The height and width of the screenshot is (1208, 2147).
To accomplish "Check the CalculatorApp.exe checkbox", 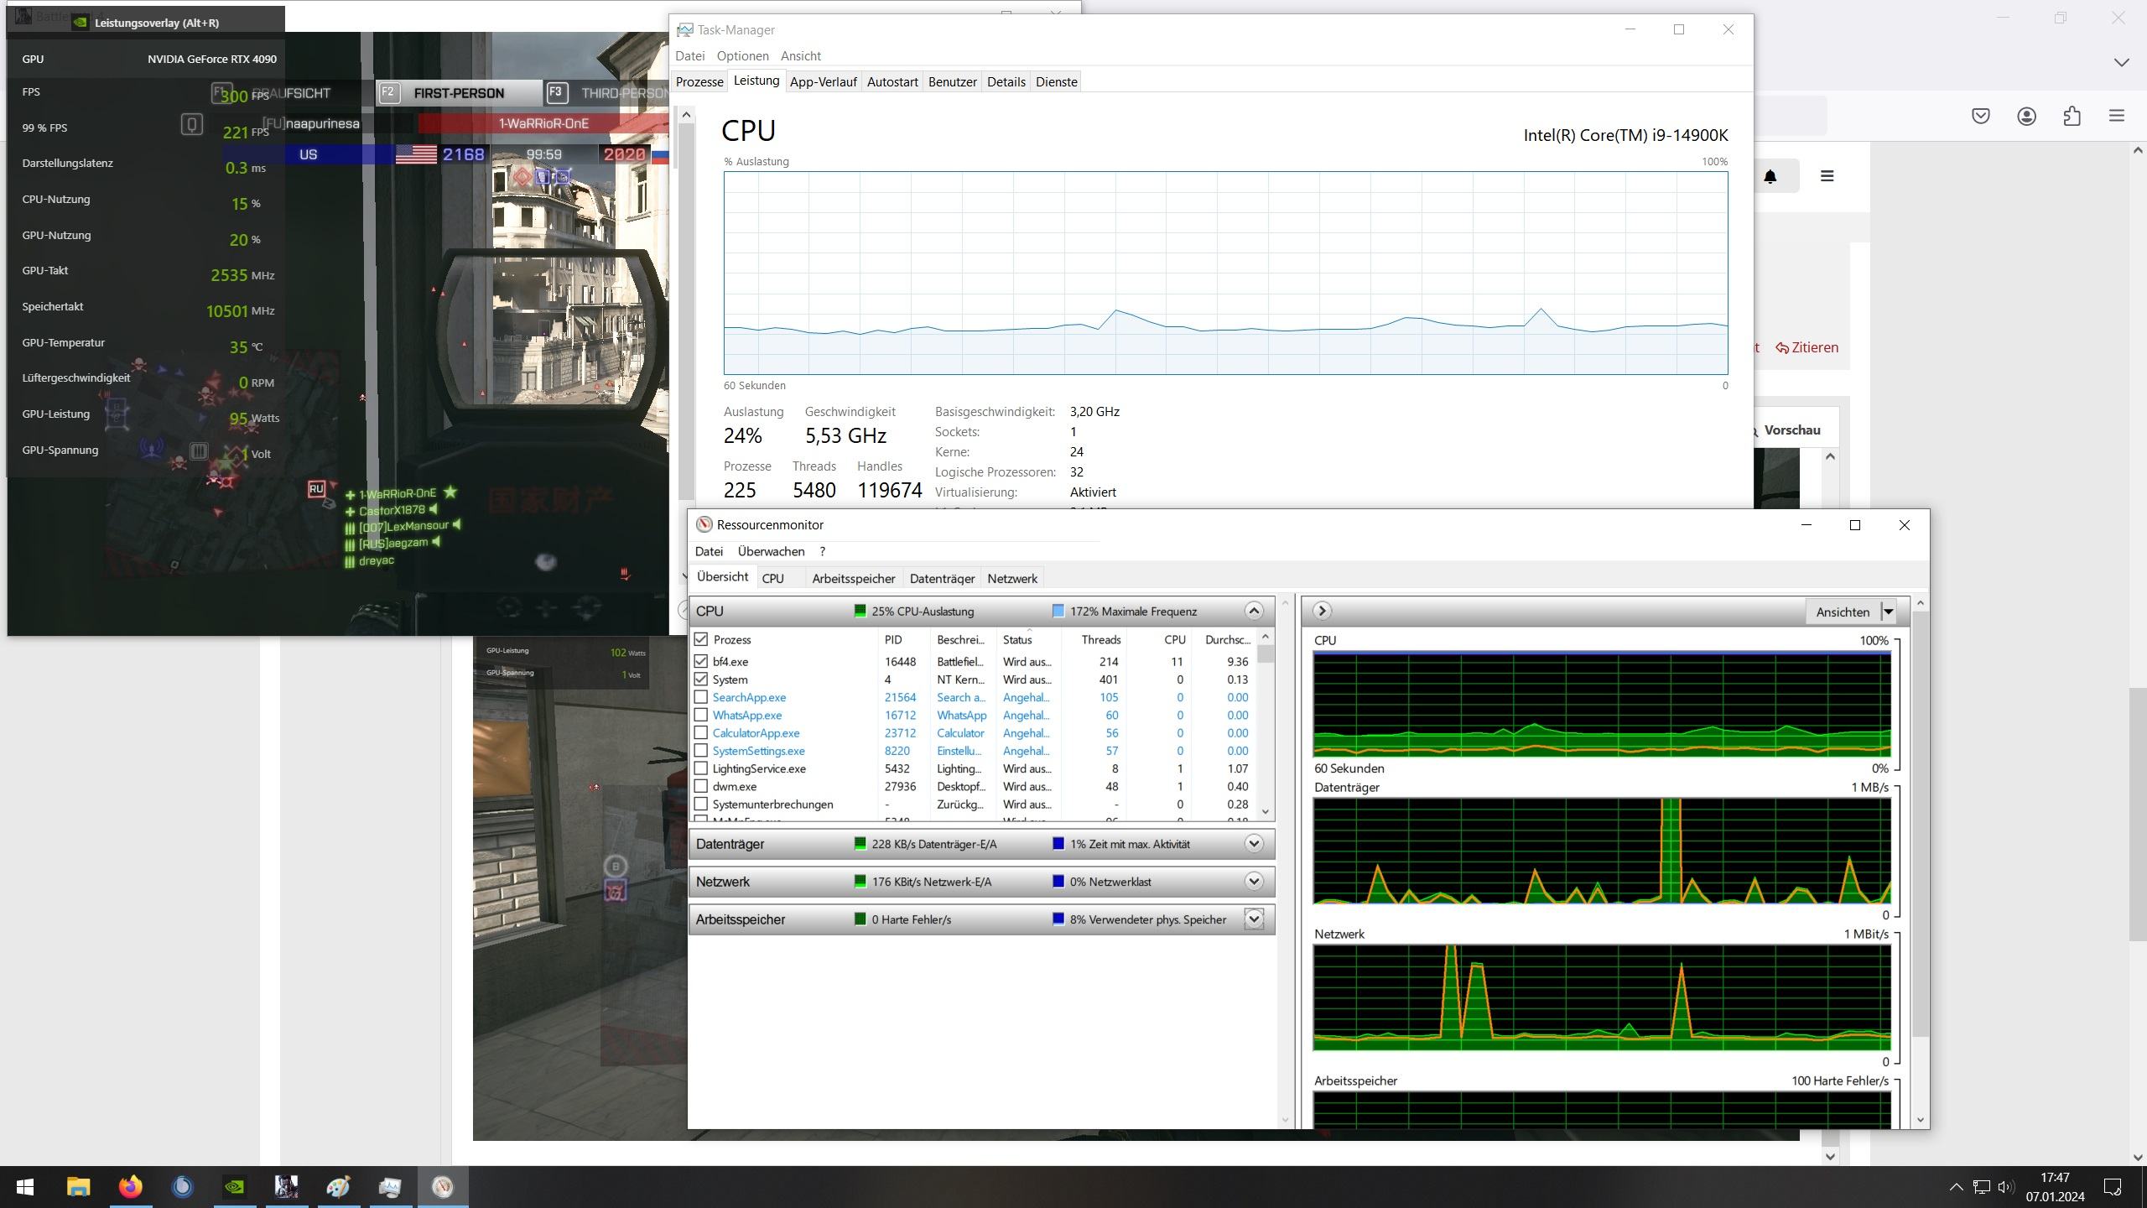I will click(701, 732).
